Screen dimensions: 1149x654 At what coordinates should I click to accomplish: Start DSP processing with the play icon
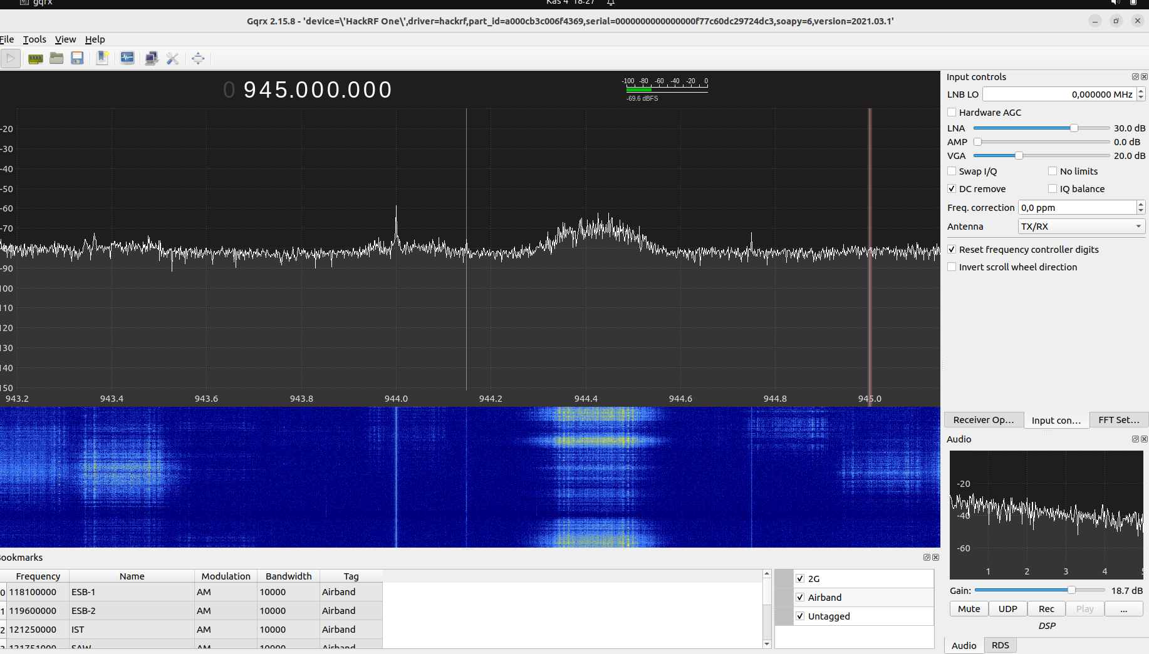11,58
